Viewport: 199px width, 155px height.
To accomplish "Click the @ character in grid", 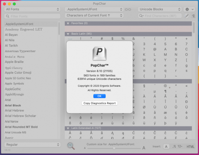I will click(x=155, y=49).
